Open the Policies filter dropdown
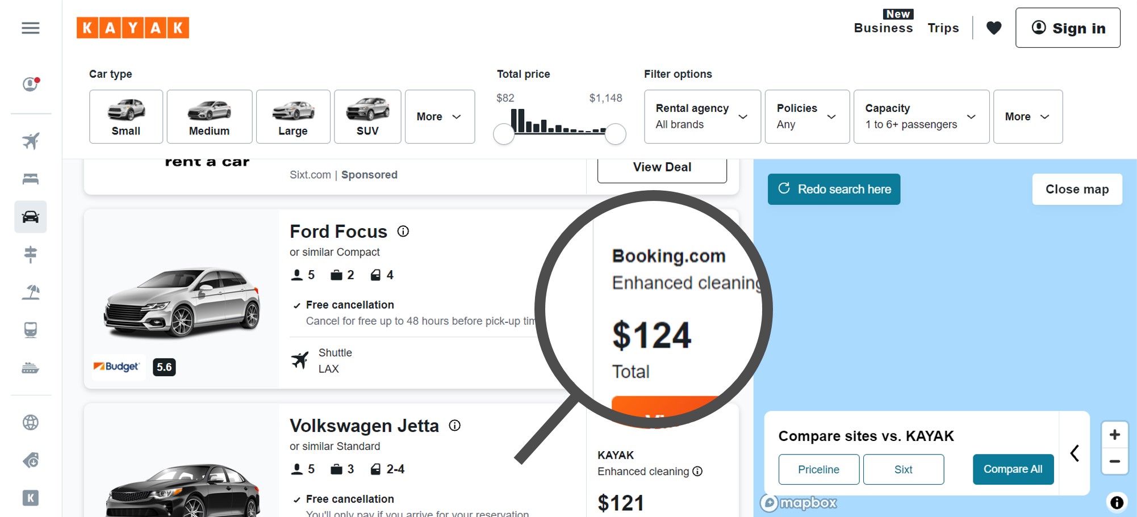Image resolution: width=1137 pixels, height=517 pixels. point(806,116)
